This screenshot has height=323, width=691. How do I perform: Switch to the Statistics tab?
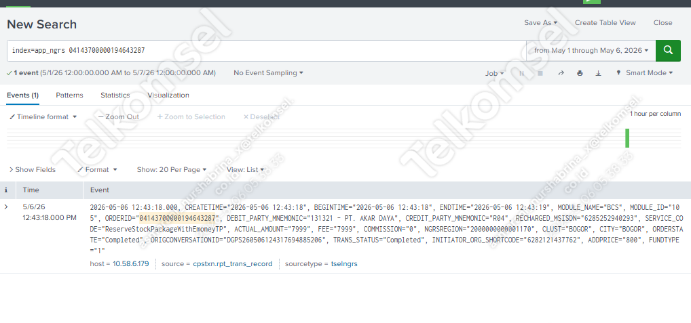(115, 95)
